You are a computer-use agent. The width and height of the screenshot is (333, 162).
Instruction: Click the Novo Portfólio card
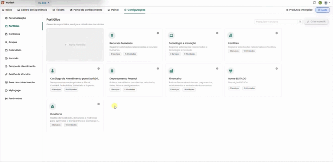(75, 45)
